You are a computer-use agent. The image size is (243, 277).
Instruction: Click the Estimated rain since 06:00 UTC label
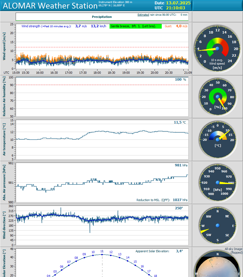point(157,15)
